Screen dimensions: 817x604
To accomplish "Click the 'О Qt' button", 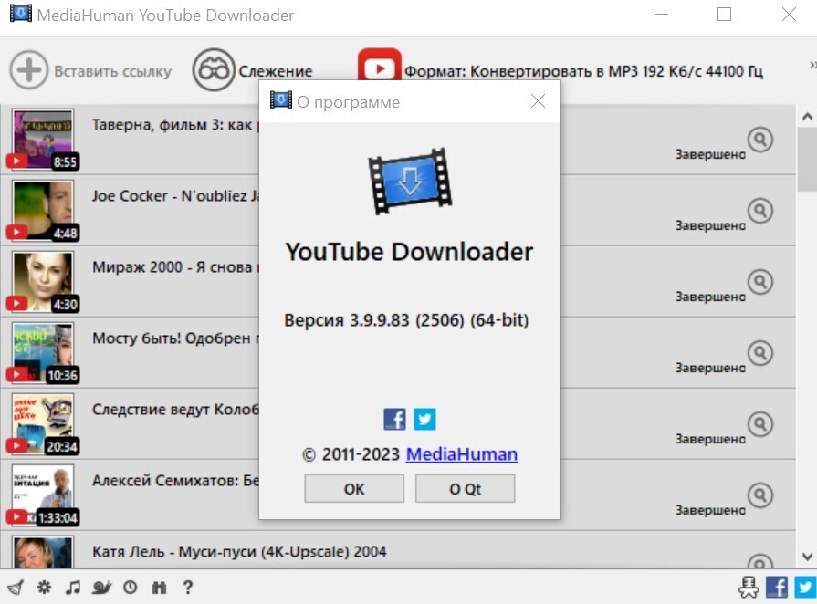I will click(465, 488).
